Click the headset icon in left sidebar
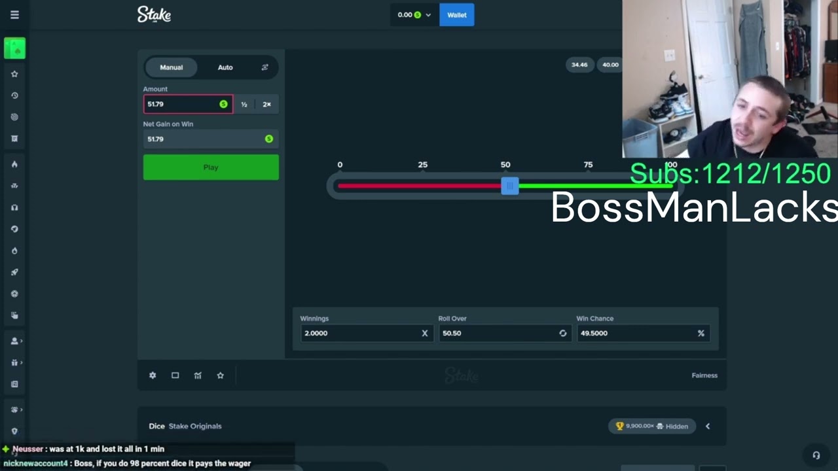The width and height of the screenshot is (838, 471). [x=14, y=207]
